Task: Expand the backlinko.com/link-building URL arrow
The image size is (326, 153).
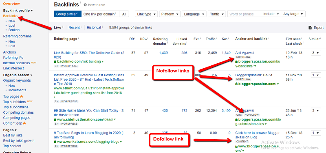Action: click(x=103, y=62)
